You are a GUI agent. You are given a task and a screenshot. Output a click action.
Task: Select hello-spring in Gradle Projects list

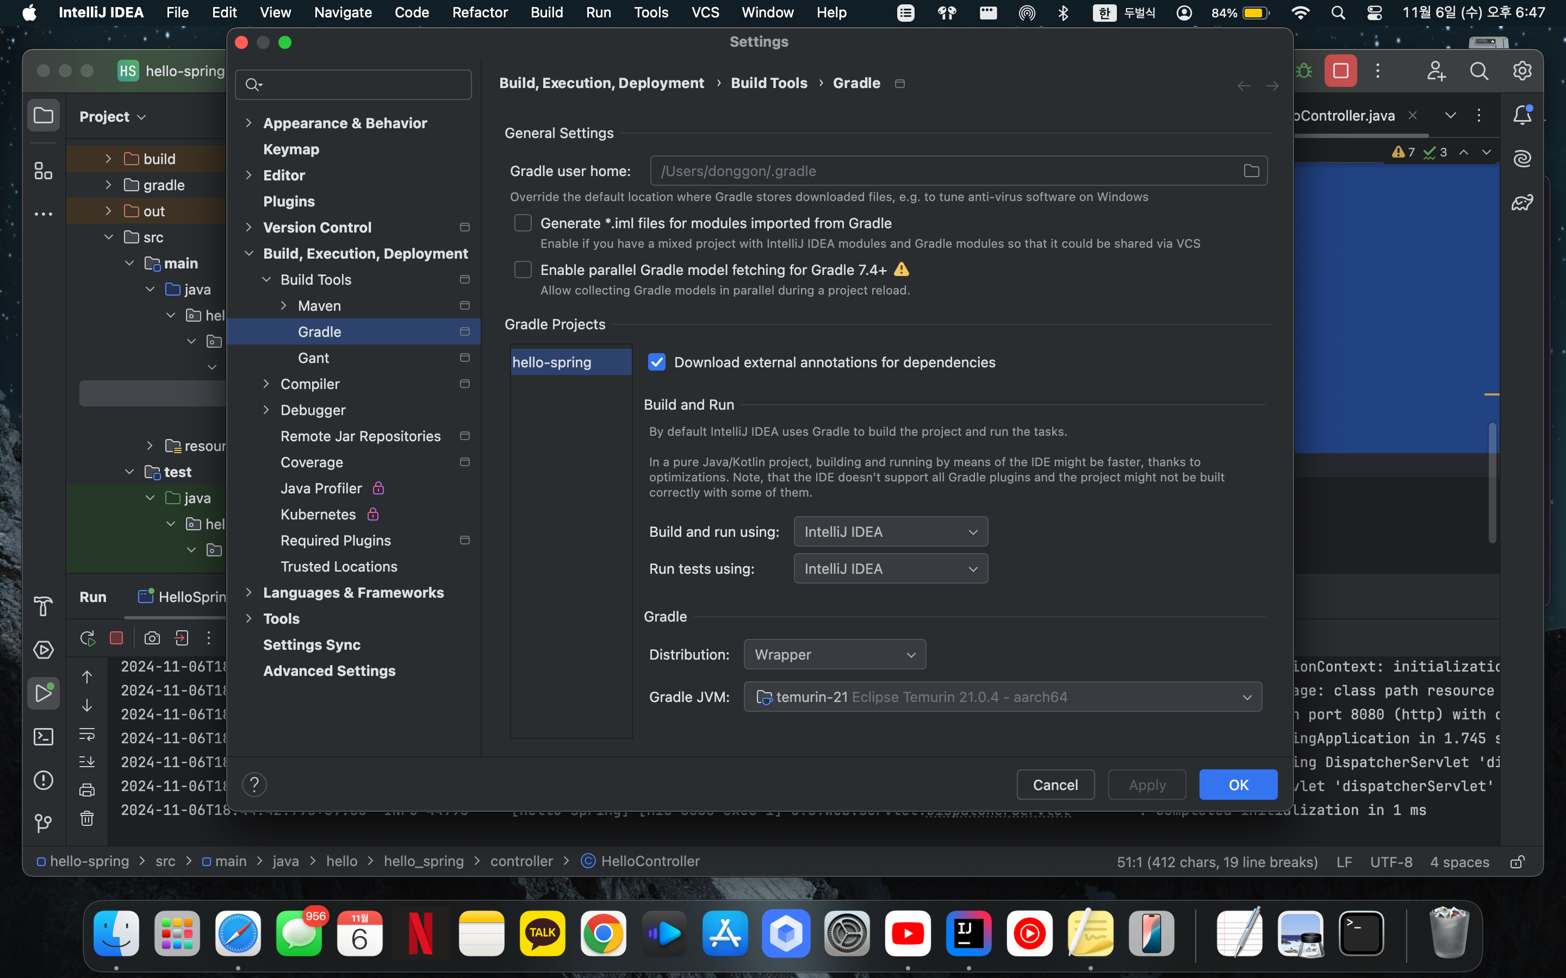coord(571,362)
